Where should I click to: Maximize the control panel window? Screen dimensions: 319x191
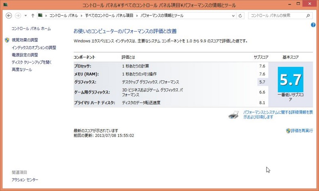pyautogui.click(x=298, y=4)
